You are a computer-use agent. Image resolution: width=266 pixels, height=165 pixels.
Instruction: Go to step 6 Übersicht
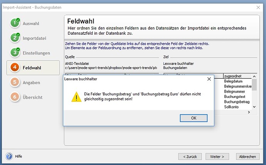(26, 97)
